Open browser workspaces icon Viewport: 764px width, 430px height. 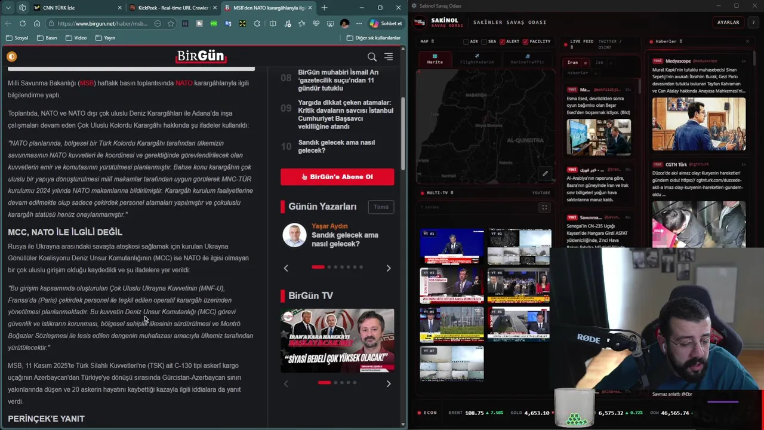(23, 8)
